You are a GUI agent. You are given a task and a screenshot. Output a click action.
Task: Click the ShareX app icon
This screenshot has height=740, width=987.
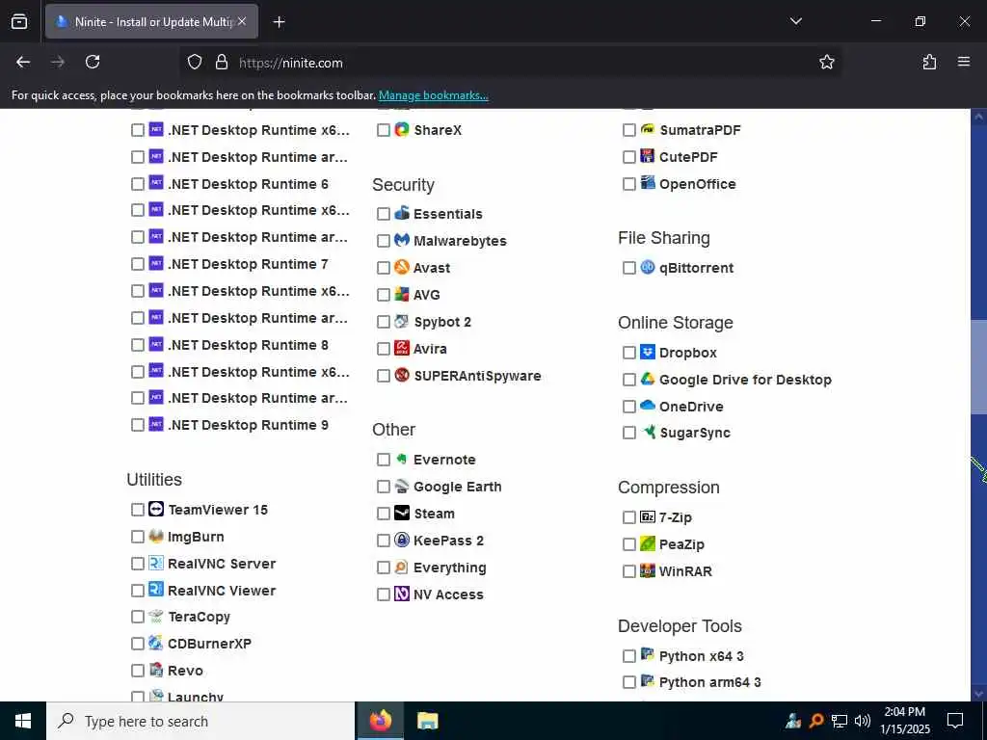tap(402, 130)
